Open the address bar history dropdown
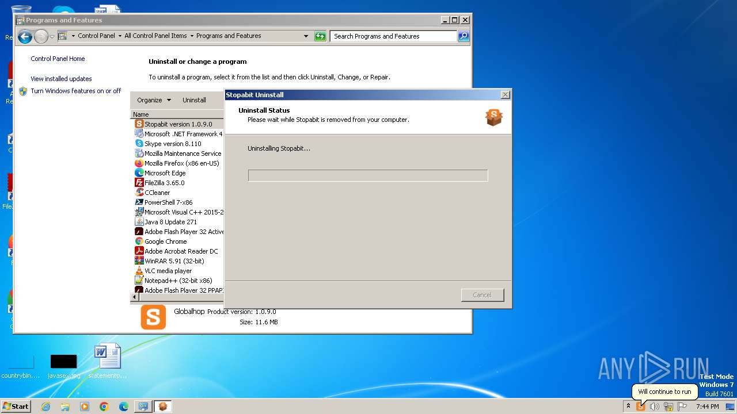 pos(306,36)
